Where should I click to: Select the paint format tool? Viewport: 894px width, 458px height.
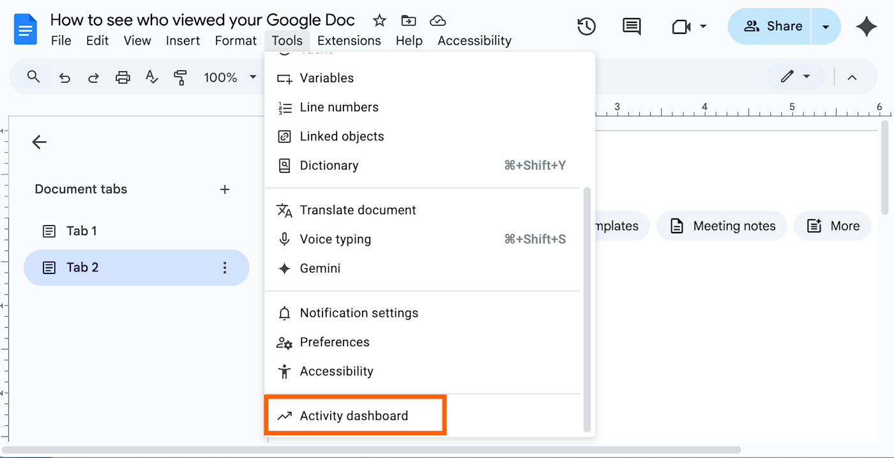coord(181,78)
